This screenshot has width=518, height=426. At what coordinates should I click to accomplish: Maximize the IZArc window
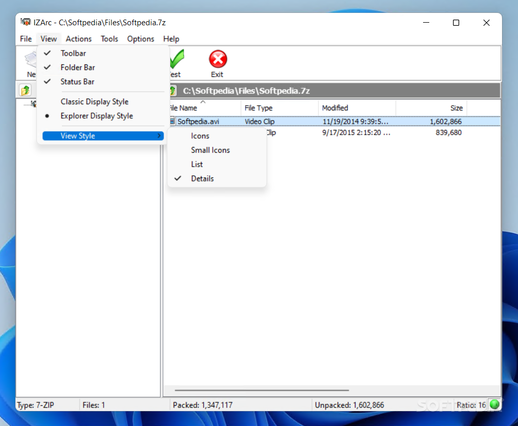[456, 23]
